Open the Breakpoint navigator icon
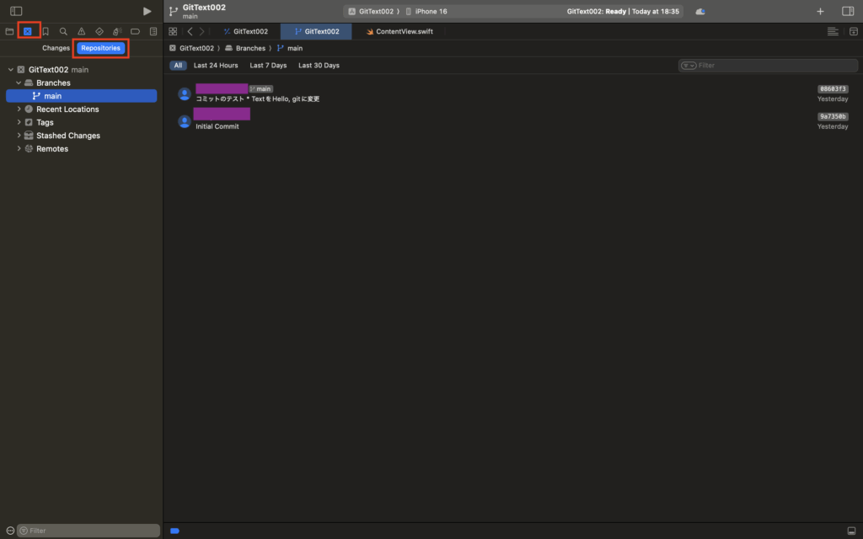The image size is (863, 539). click(x=135, y=31)
